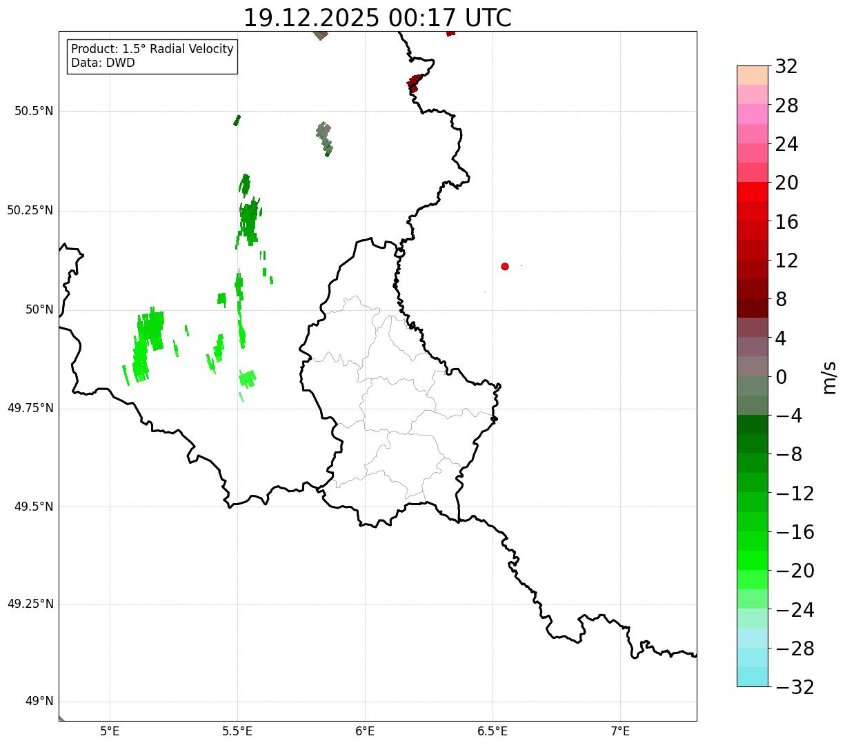Click the m/s colorbar unit label
The width and height of the screenshot is (845, 745).
[829, 377]
